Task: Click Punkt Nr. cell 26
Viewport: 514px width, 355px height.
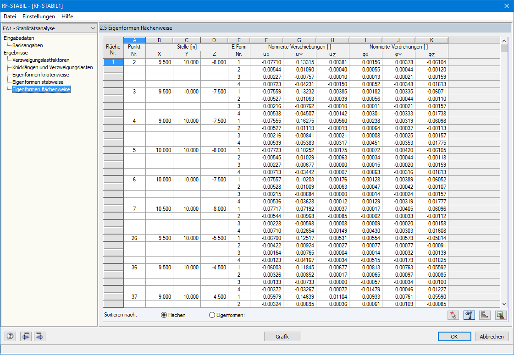Action: [134, 238]
